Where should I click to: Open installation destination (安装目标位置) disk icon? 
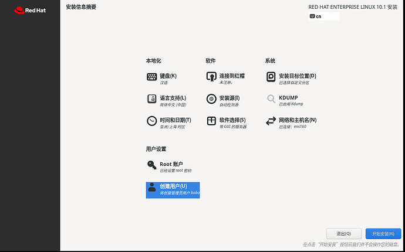click(271, 77)
